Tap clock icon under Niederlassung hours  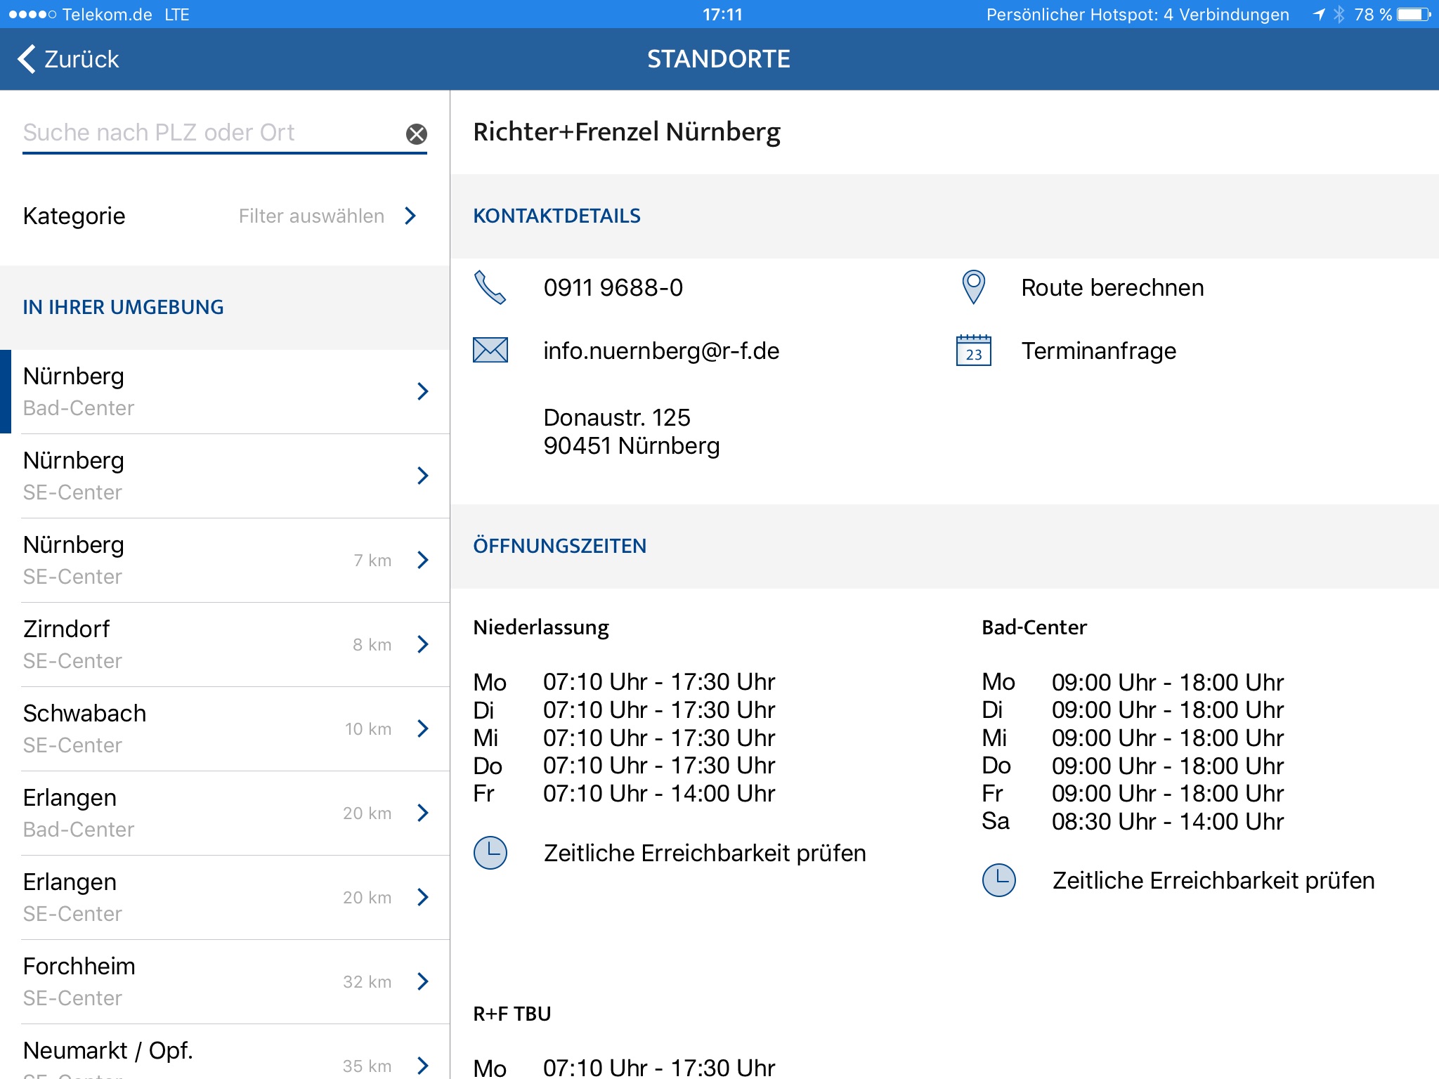pos(490,853)
